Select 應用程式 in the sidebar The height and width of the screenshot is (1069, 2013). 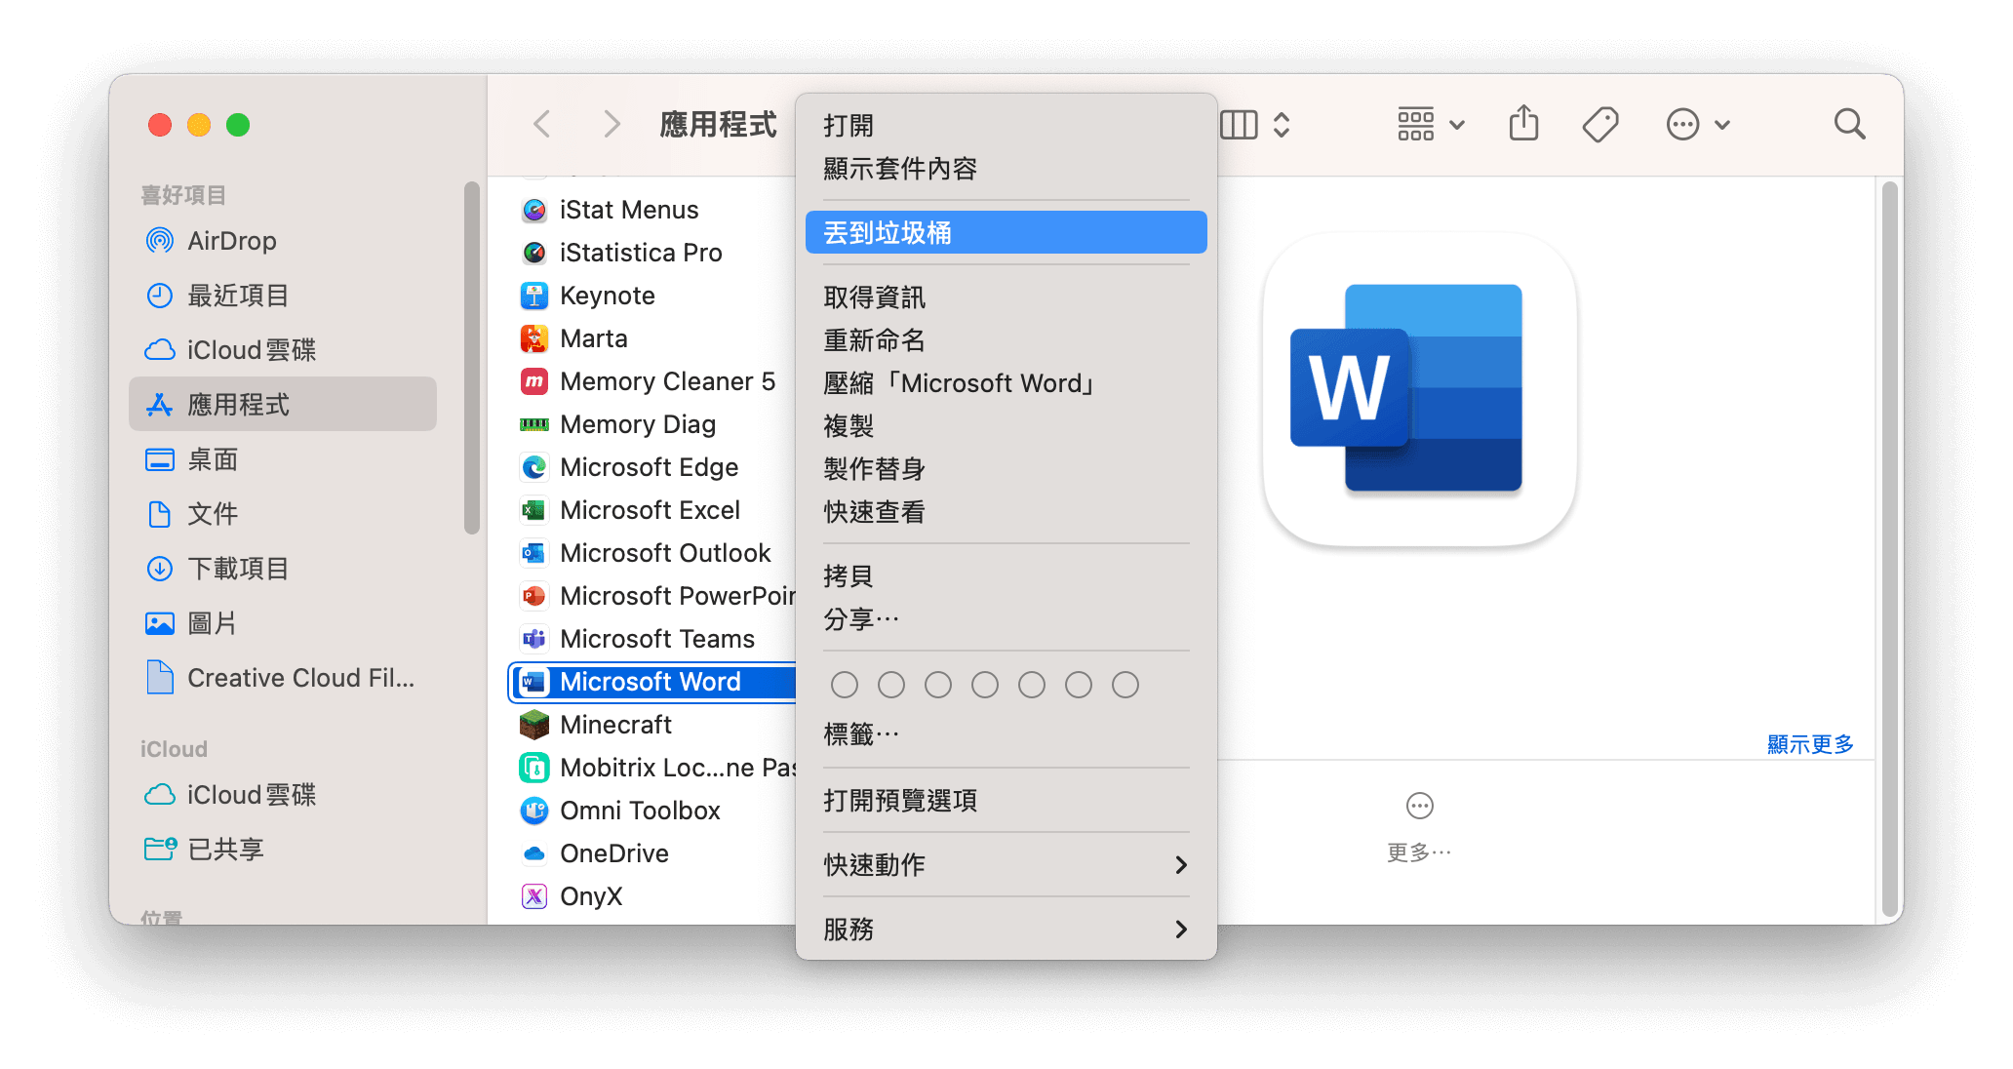(283, 405)
